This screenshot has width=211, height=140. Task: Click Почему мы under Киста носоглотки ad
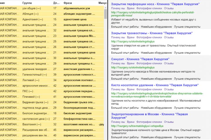(118, 89)
